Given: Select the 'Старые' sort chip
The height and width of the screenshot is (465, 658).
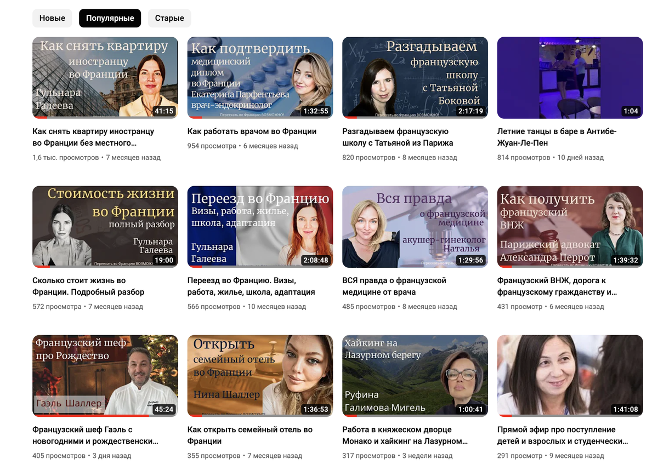Looking at the screenshot, I should (x=169, y=18).
